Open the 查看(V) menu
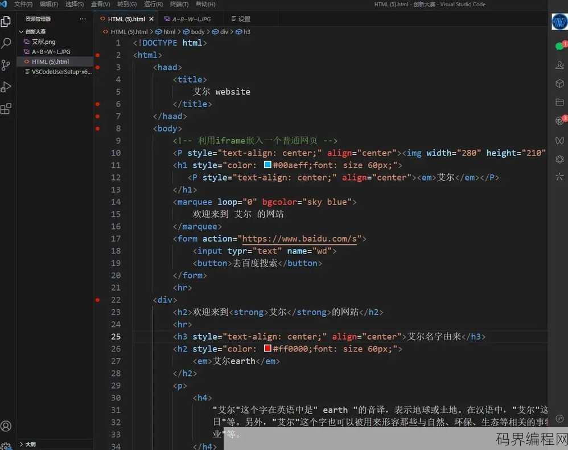 100,5
